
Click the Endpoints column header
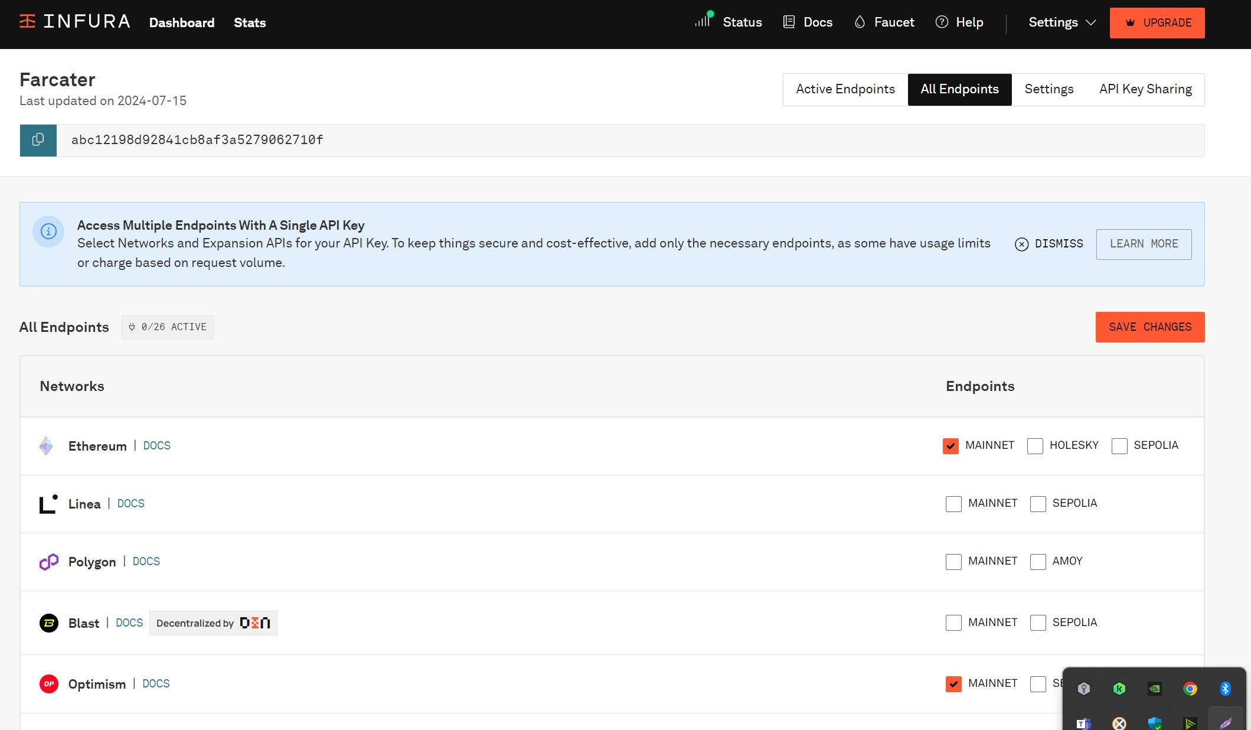(980, 386)
